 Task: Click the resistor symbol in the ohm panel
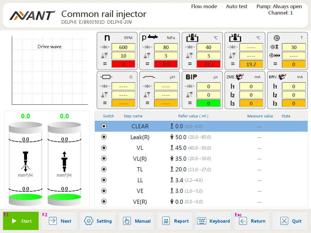[107, 77]
